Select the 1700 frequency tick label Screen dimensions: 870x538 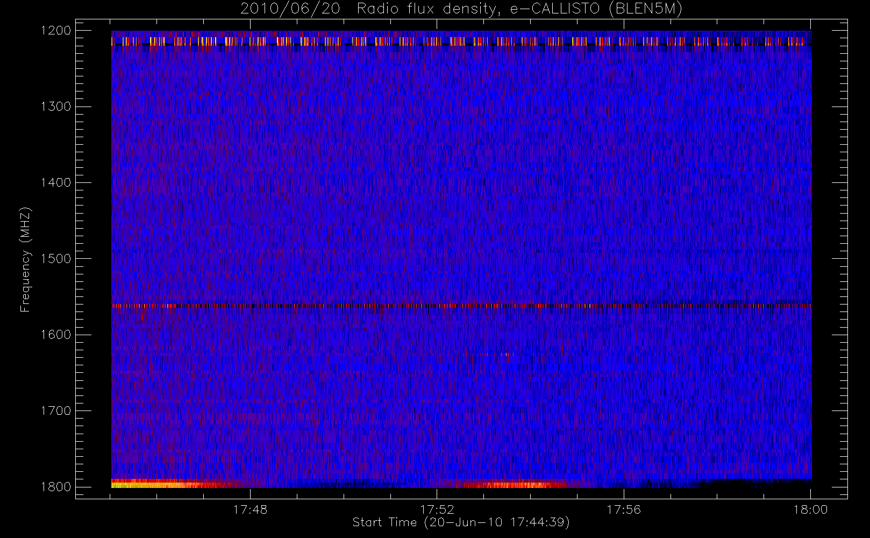coord(56,410)
